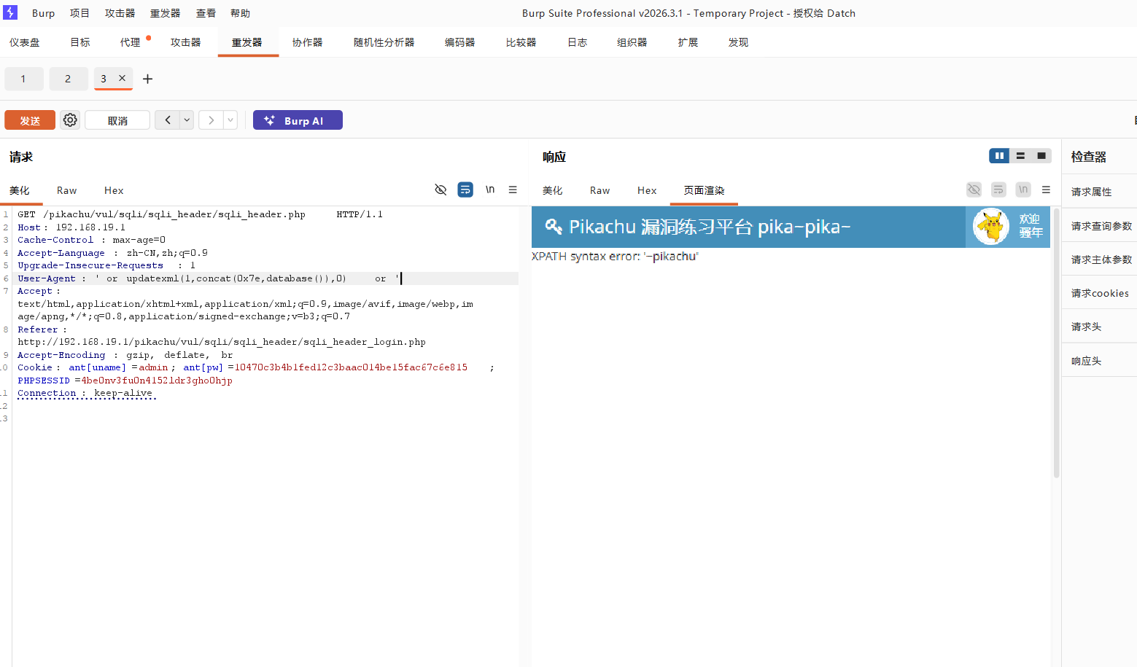Toggle word wrap in the request editor
The width and height of the screenshot is (1137, 667).
465,190
